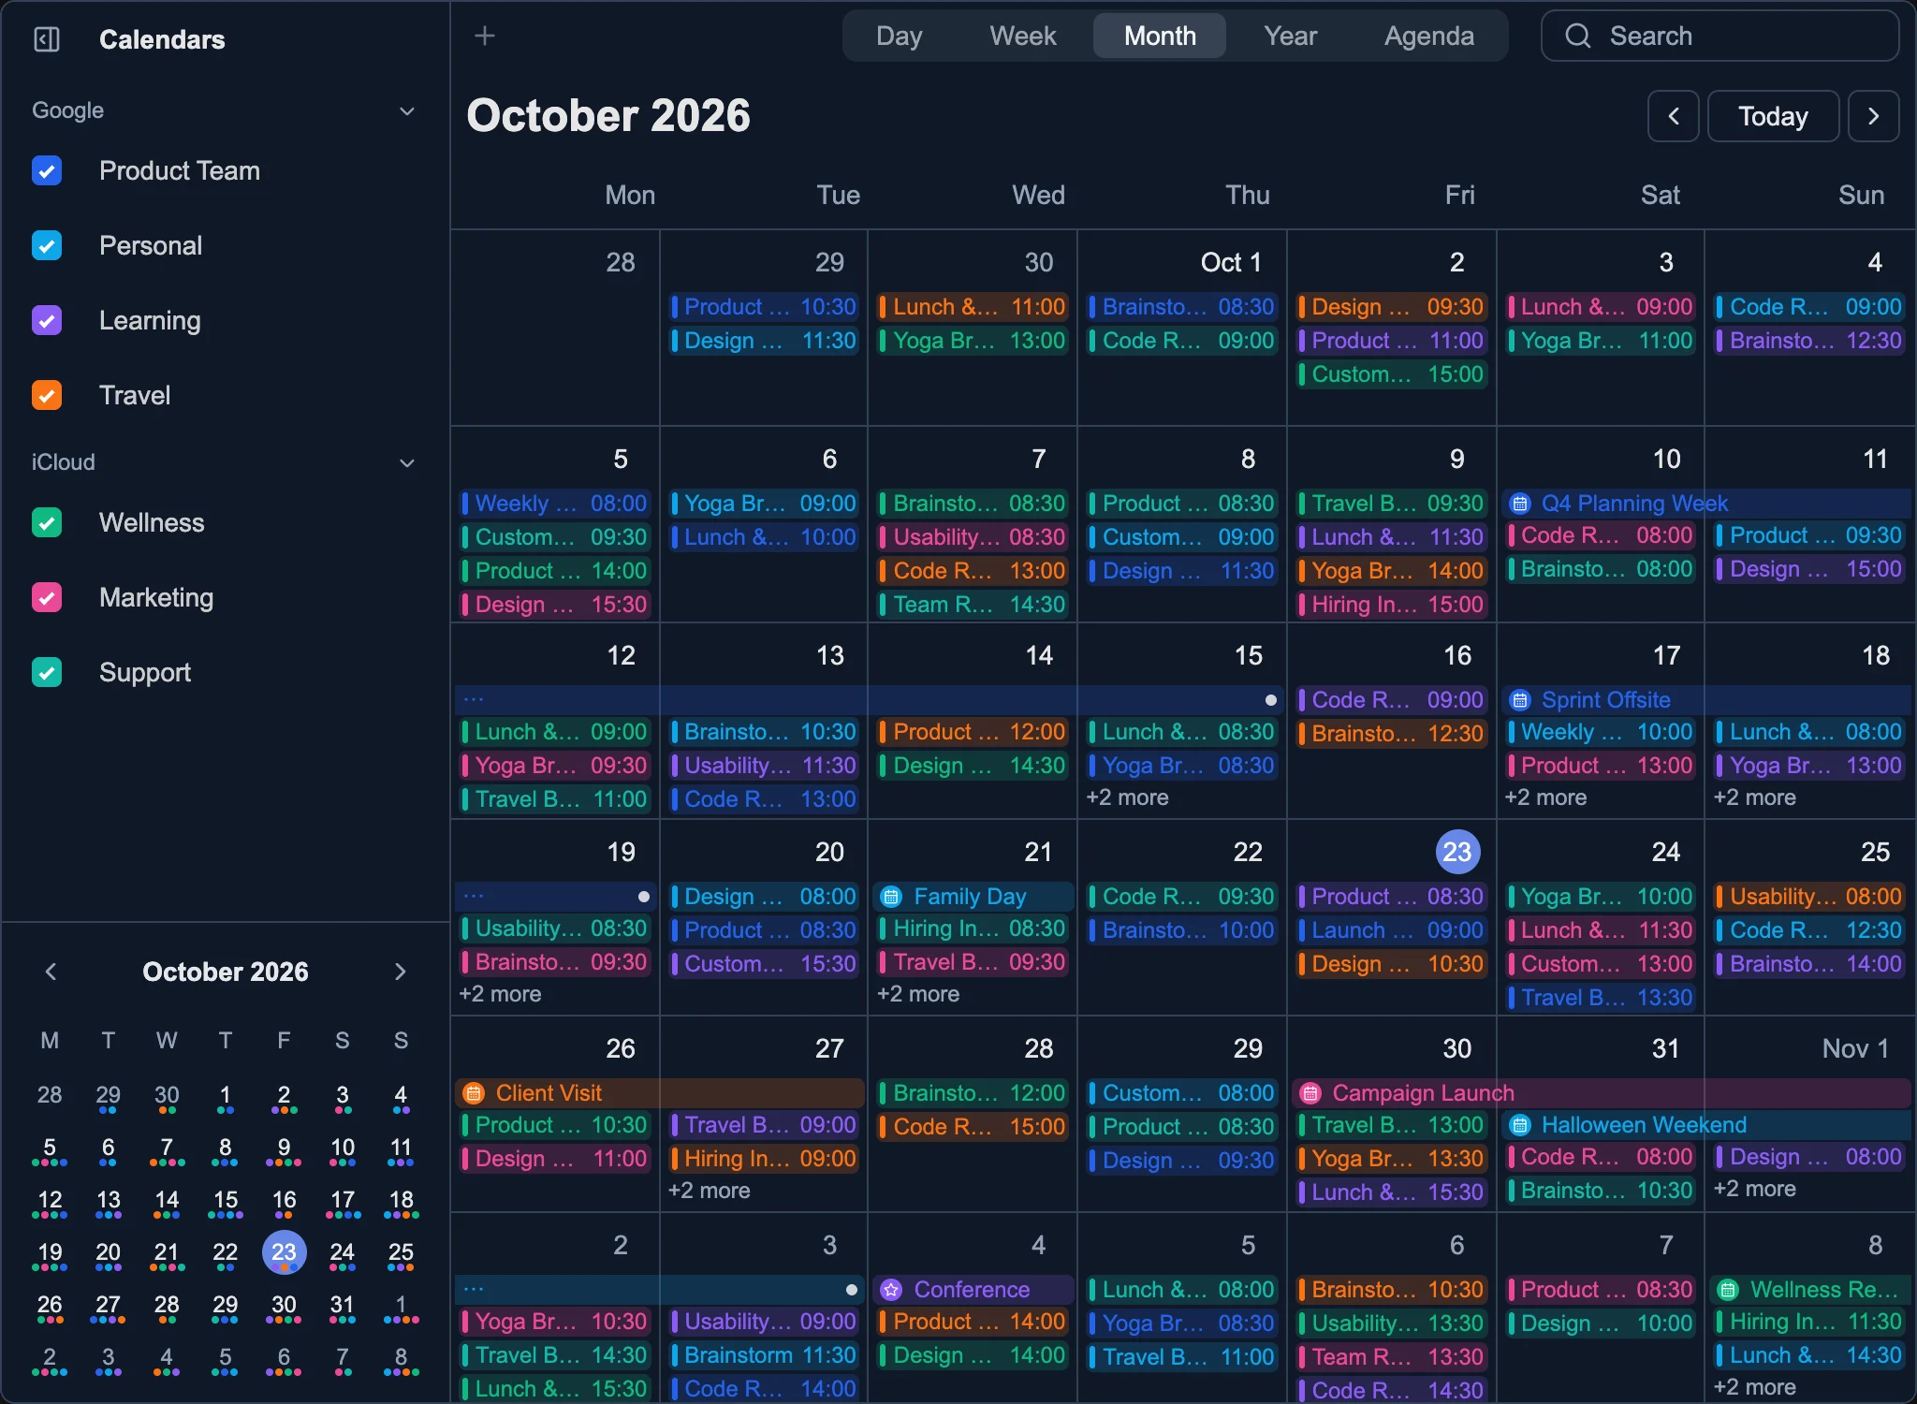Toggle Product Team calendar checkbox
Screen dimensions: 1917x1404
tap(47, 170)
